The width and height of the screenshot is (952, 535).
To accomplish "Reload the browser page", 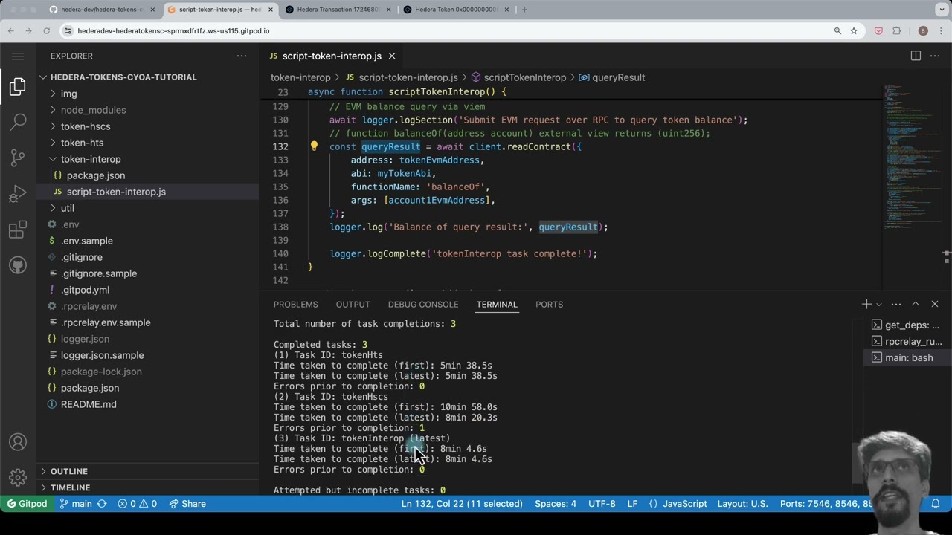I will [x=47, y=30].
